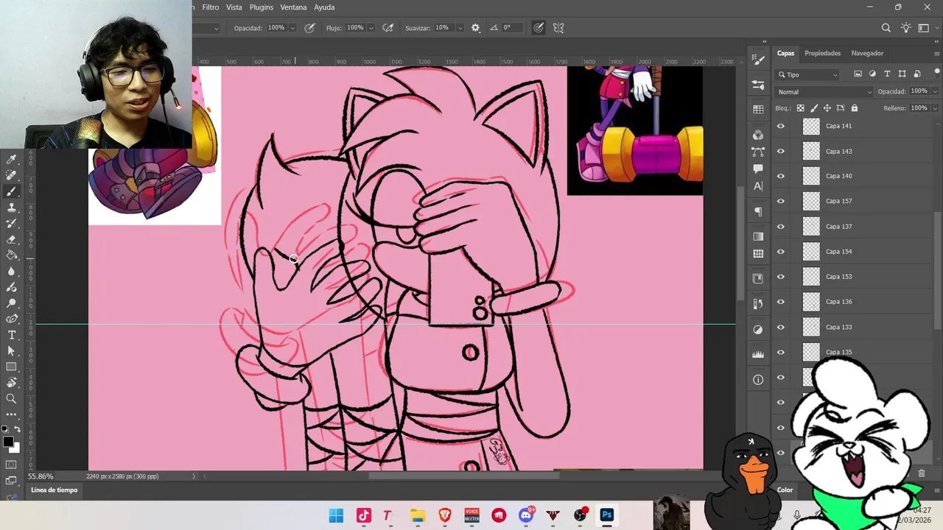Image resolution: width=943 pixels, height=530 pixels.
Task: Open the Brush Settings panel icon
Action: (x=758, y=59)
